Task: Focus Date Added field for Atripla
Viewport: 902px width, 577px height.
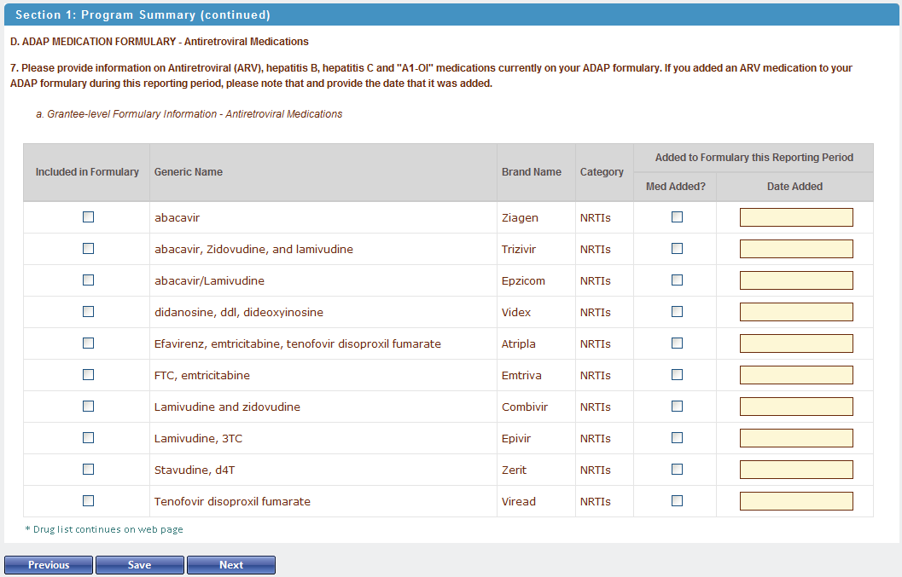Action: [795, 343]
